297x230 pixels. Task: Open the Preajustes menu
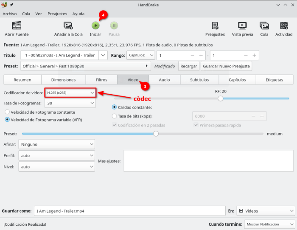coord(57,14)
